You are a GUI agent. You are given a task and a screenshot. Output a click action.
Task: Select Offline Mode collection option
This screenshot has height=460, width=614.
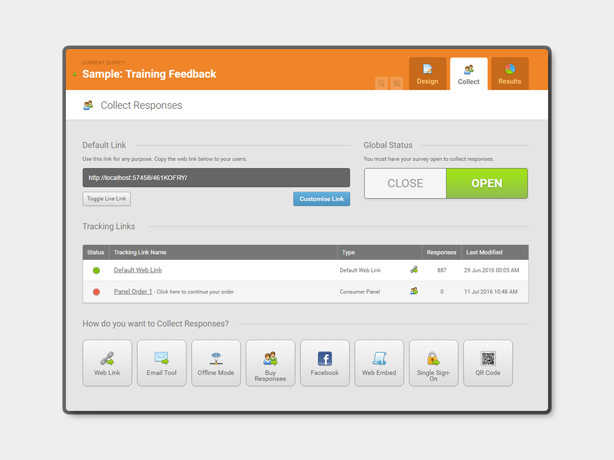tap(216, 363)
